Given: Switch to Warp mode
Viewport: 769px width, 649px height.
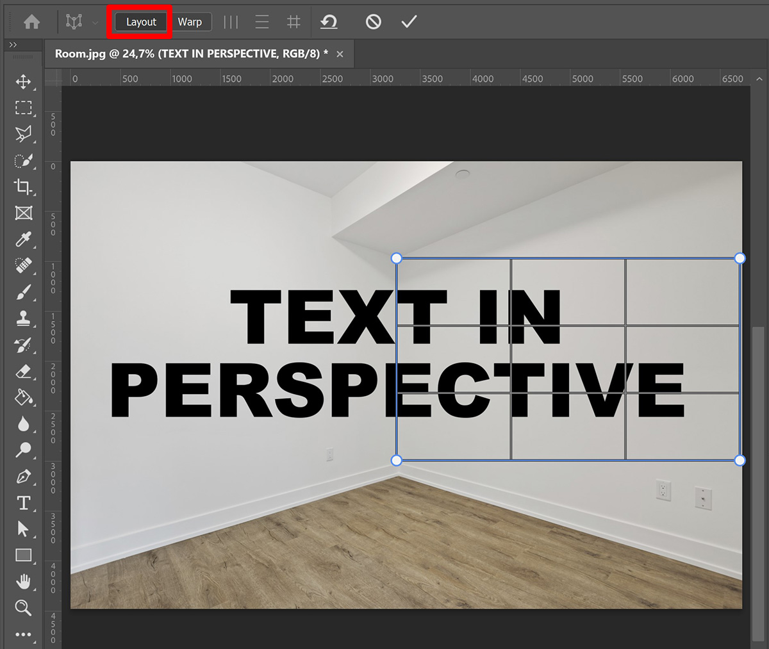Looking at the screenshot, I should (192, 21).
